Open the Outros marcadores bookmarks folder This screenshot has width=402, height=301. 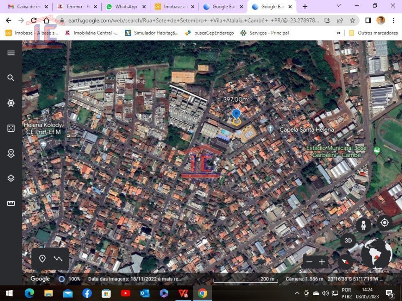pos(373,33)
